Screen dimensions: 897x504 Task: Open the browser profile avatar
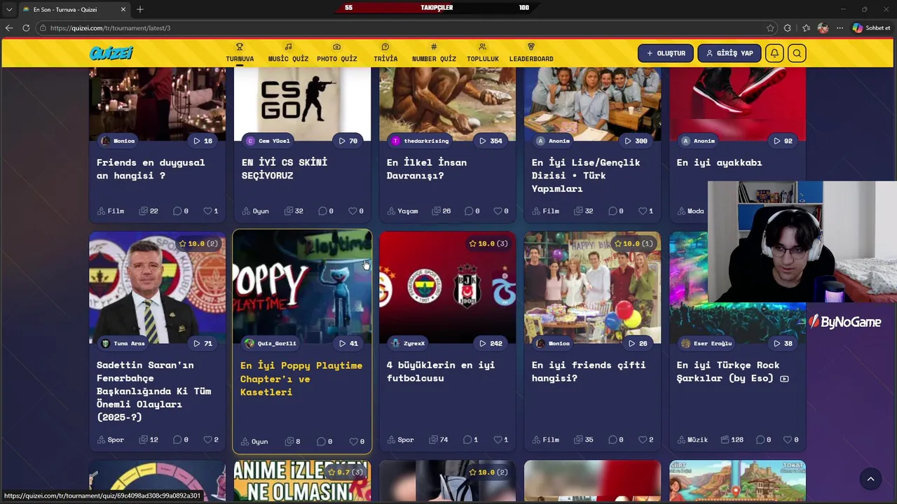823,28
